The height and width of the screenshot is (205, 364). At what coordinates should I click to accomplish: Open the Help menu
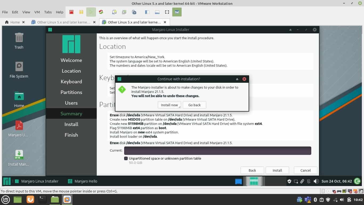point(60,12)
